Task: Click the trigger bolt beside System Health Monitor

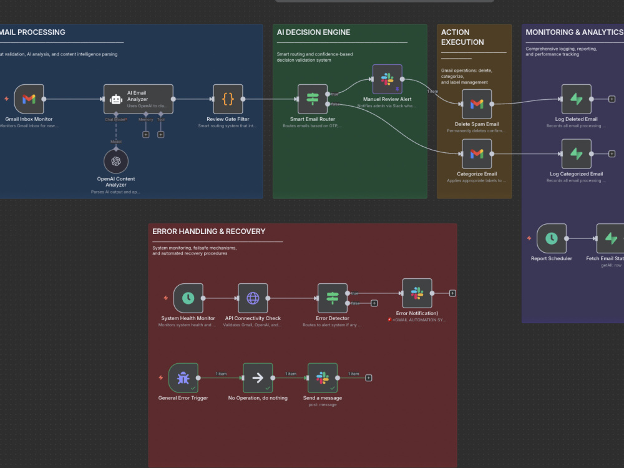Action: [x=166, y=298]
